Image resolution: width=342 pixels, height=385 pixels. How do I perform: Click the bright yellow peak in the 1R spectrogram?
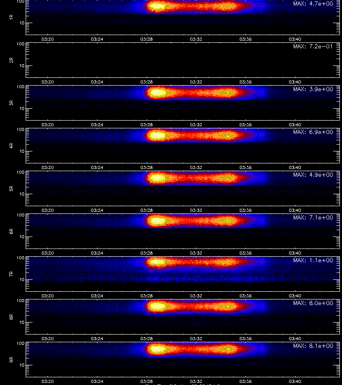click(x=157, y=6)
